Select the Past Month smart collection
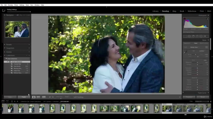 [x=17, y=66]
